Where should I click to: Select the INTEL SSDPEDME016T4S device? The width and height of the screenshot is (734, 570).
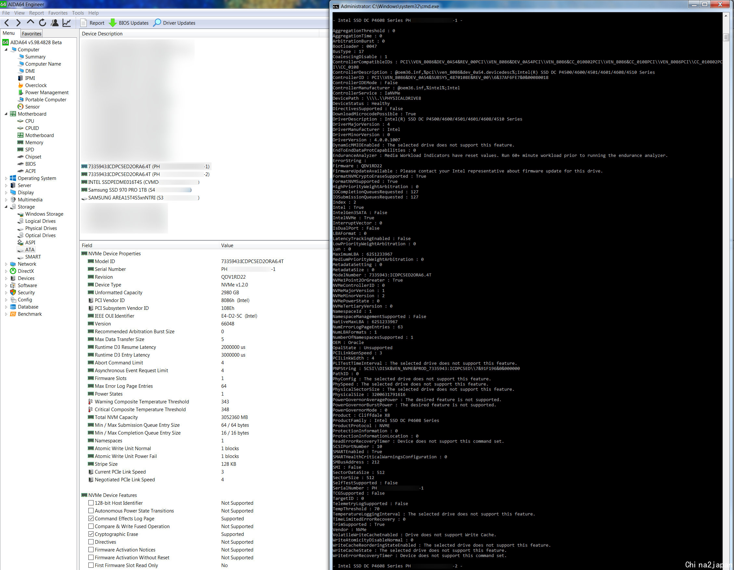tap(140, 182)
